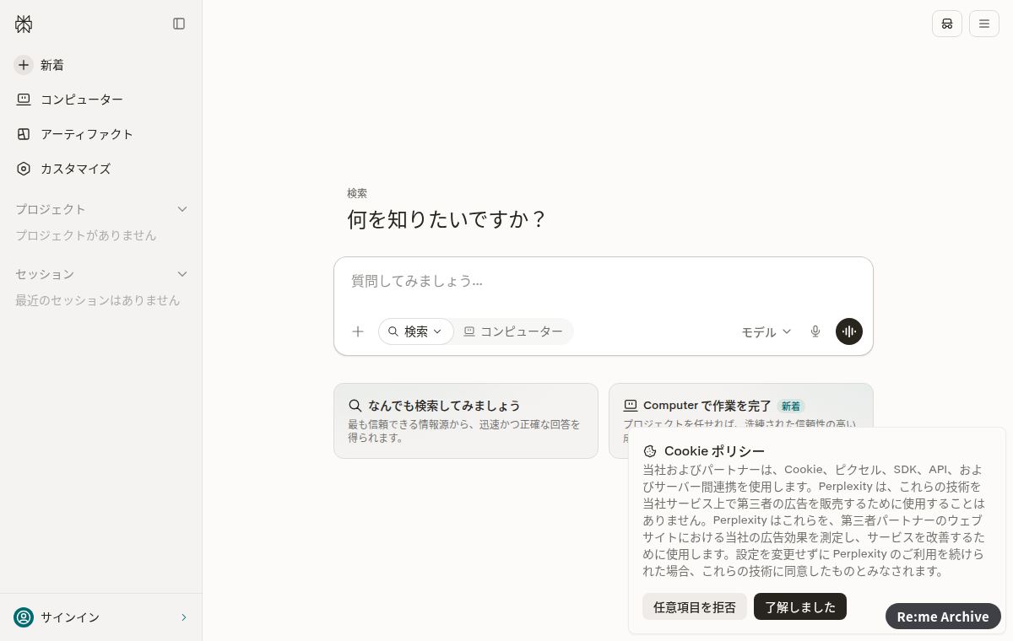This screenshot has height=641, width=1013.
Task: Click the plus attach icon in search box
Action: [x=358, y=331]
